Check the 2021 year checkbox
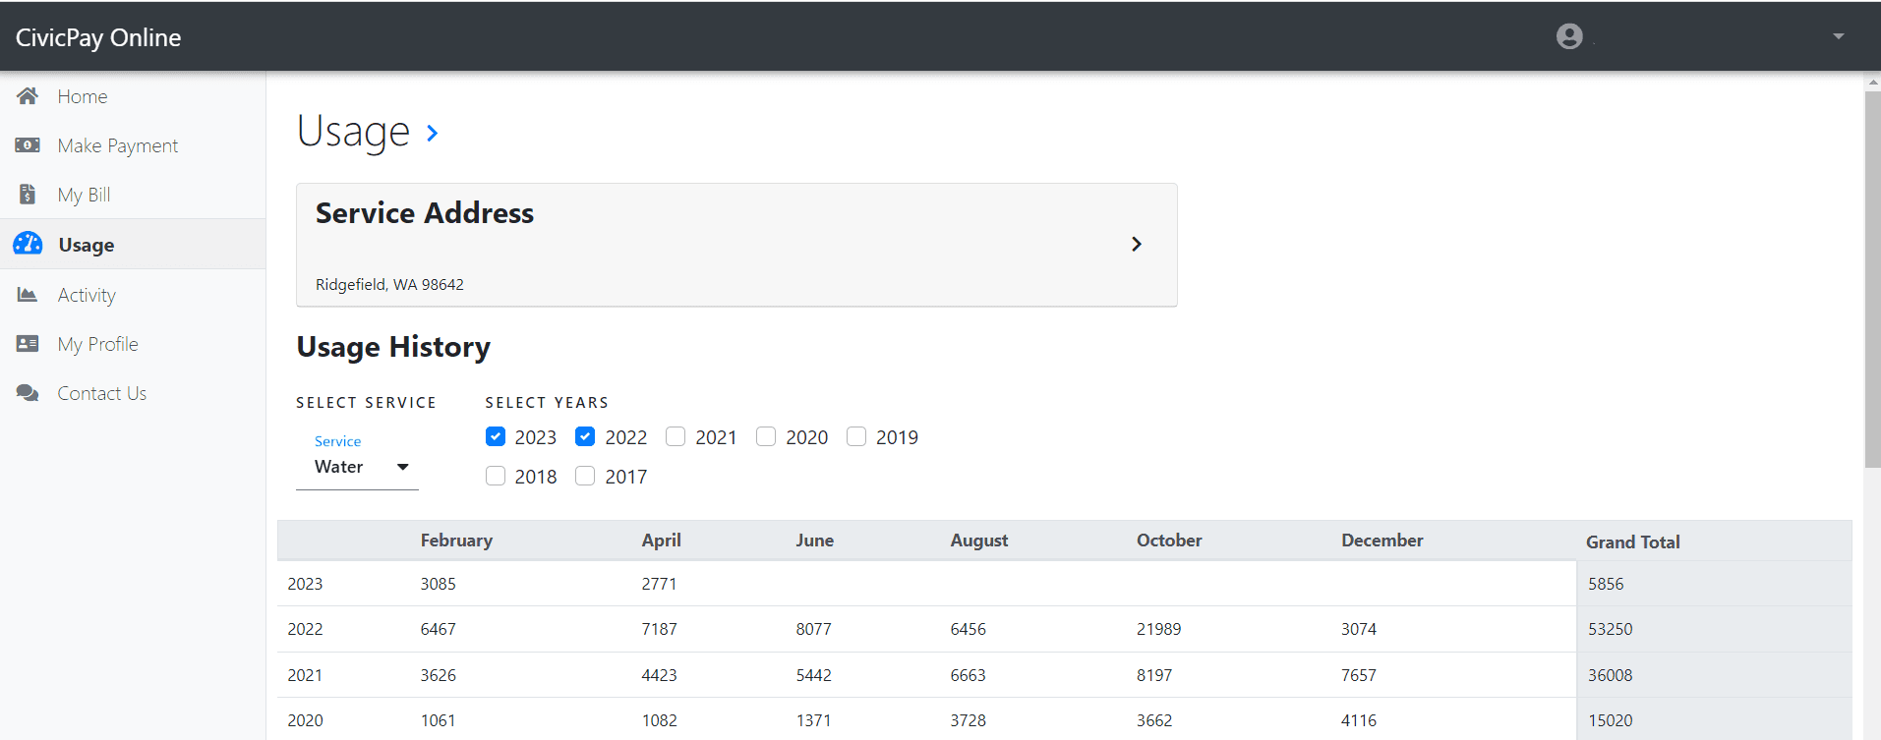Viewport: 1881px width, 740px height. (x=676, y=436)
